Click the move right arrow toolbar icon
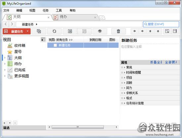The height and width of the screenshot is (138, 182). [x=142, y=31]
